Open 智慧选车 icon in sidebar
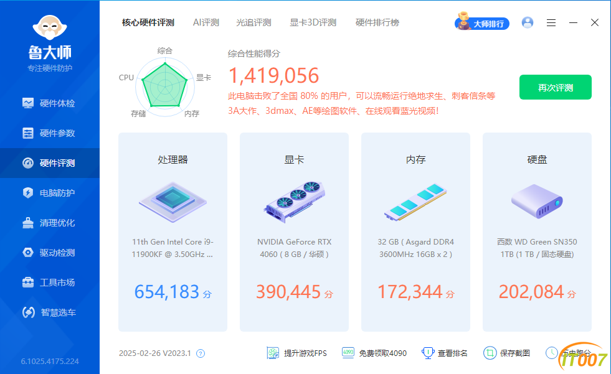The height and width of the screenshot is (374, 611). (x=29, y=312)
